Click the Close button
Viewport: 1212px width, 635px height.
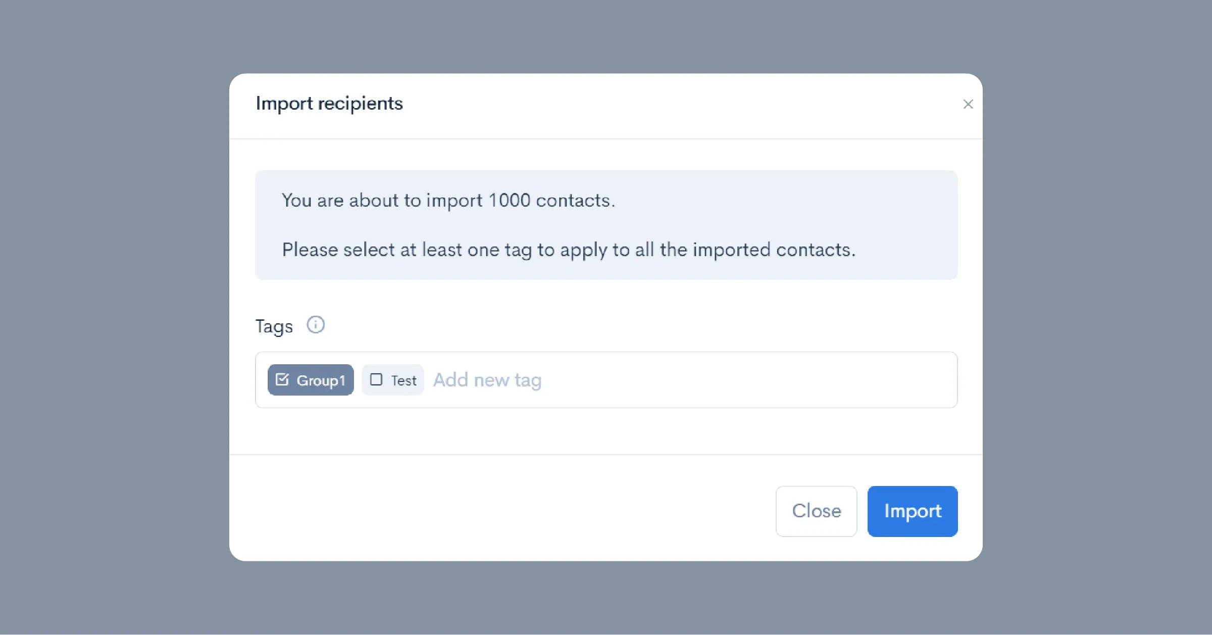[816, 511]
